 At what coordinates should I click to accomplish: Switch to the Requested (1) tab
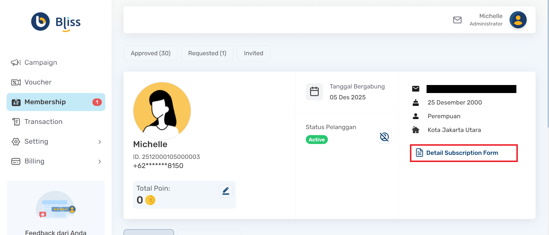click(x=207, y=53)
